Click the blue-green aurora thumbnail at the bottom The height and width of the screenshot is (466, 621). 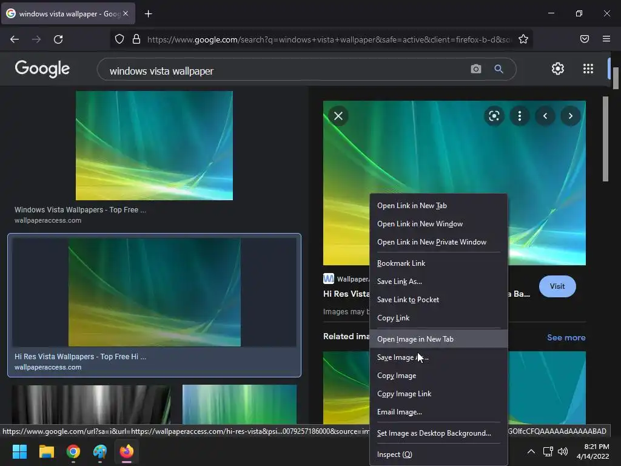(x=239, y=404)
